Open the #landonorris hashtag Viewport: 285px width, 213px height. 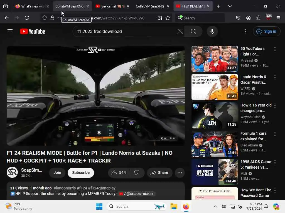click(x=65, y=188)
